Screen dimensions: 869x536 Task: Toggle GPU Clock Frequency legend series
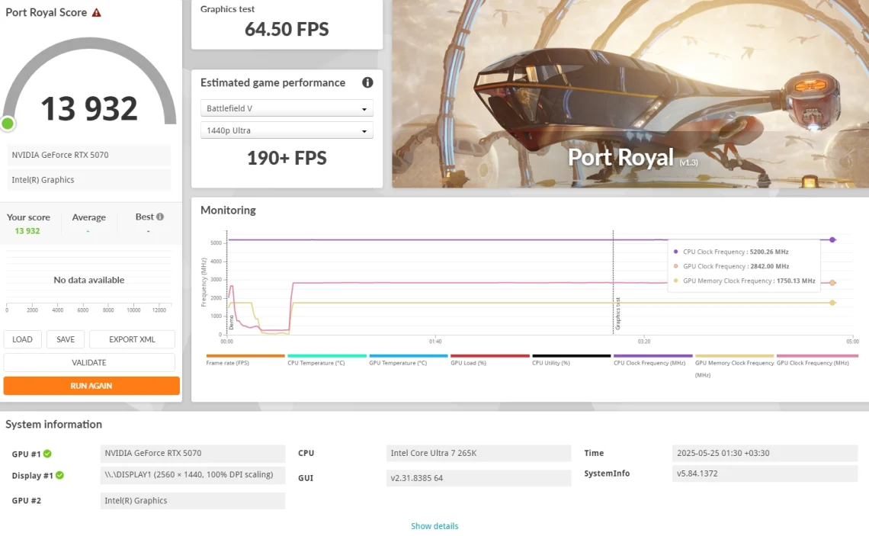817,360
